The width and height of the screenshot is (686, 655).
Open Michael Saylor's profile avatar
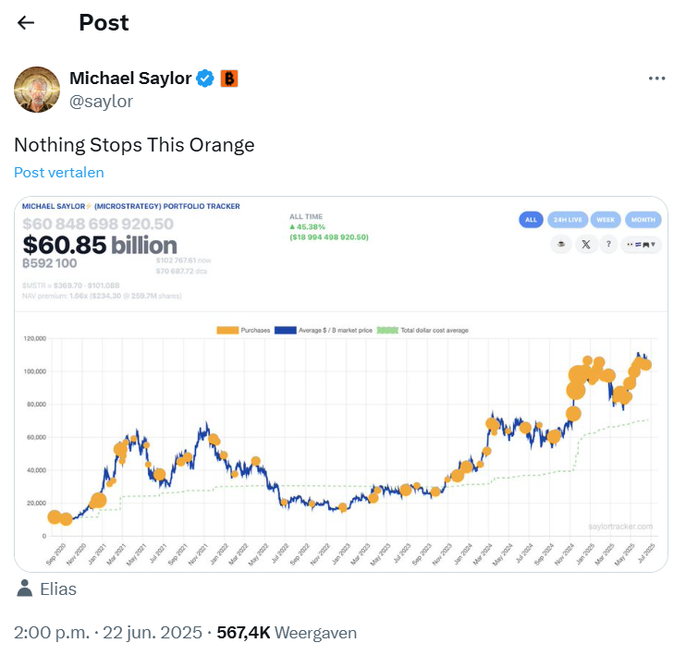(x=37, y=90)
